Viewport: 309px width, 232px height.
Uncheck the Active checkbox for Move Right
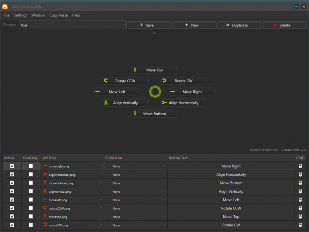[12, 166]
